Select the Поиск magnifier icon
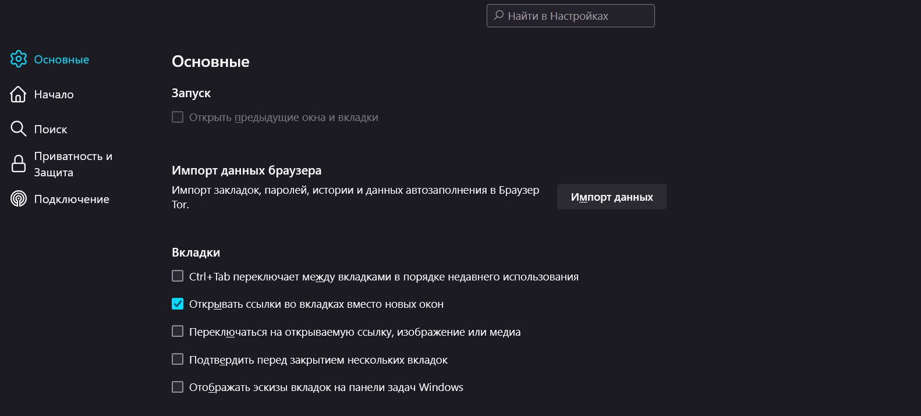The width and height of the screenshot is (921, 416). click(x=19, y=129)
